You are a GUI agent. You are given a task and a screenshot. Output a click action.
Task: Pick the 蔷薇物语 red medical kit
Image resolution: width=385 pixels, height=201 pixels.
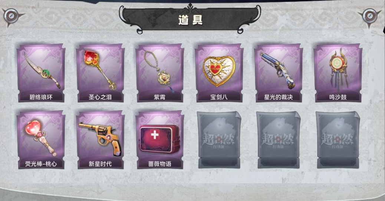pyautogui.click(x=159, y=140)
